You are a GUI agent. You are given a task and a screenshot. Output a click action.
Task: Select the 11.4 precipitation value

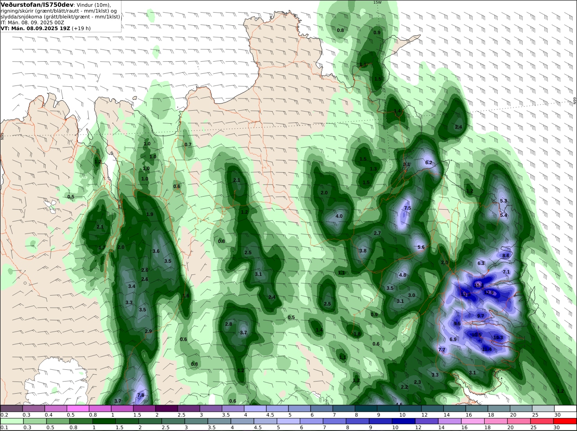coord(487,349)
